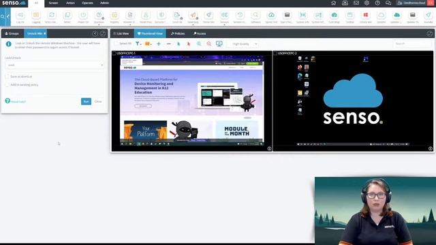This screenshot has height=245, width=436.
Task: Click the Power On tool icon
Action: click(x=83, y=15)
